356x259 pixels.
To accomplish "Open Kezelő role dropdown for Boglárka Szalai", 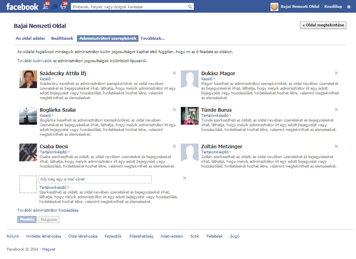I will click(47, 115).
